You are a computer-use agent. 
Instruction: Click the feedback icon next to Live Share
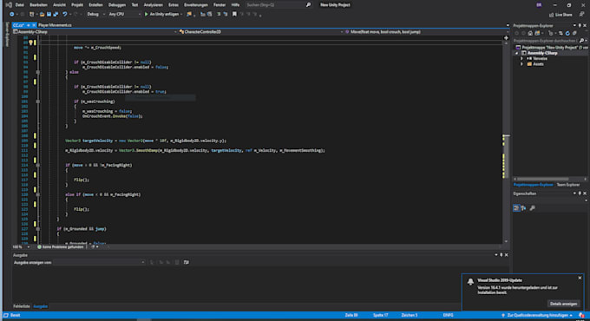(581, 14)
